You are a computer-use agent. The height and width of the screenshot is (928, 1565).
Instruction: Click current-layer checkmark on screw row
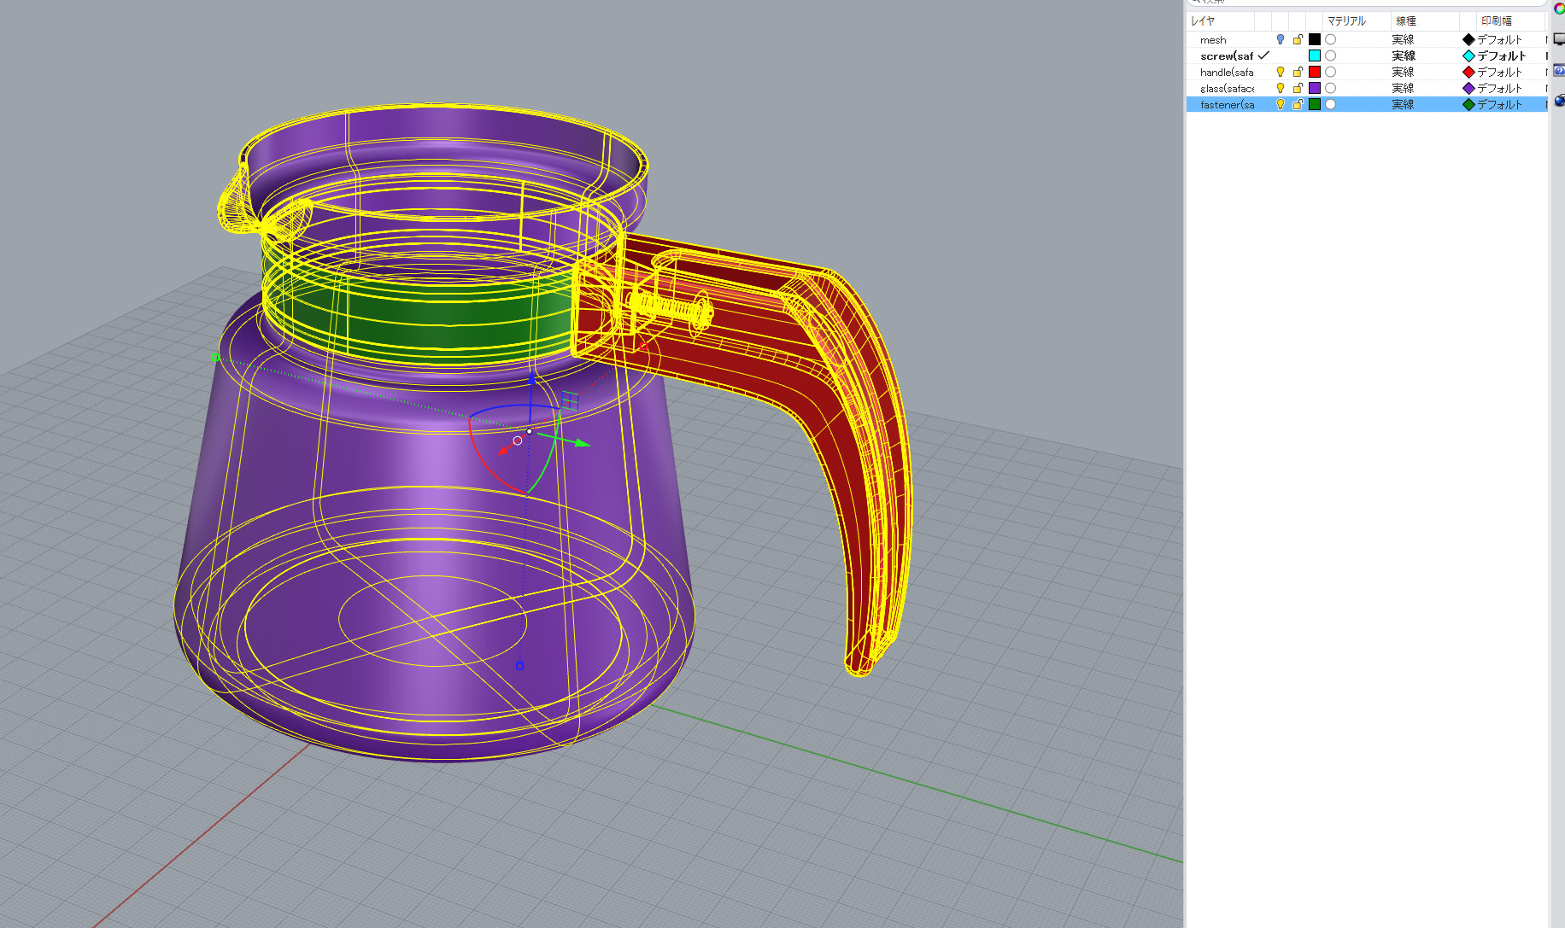pos(1263,55)
